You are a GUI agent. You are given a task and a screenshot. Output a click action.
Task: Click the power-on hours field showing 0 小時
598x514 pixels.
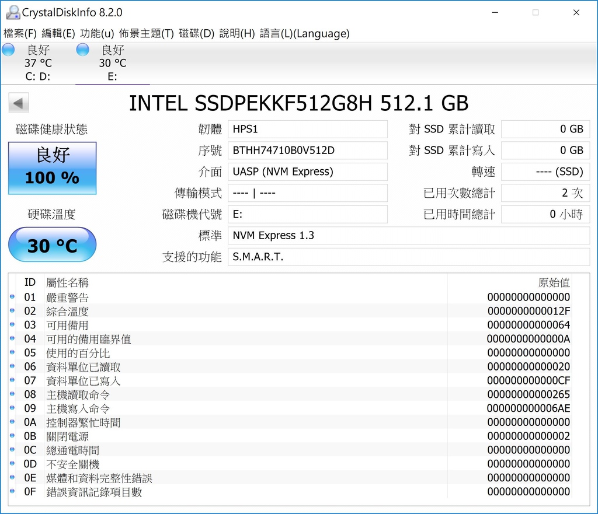coord(545,215)
